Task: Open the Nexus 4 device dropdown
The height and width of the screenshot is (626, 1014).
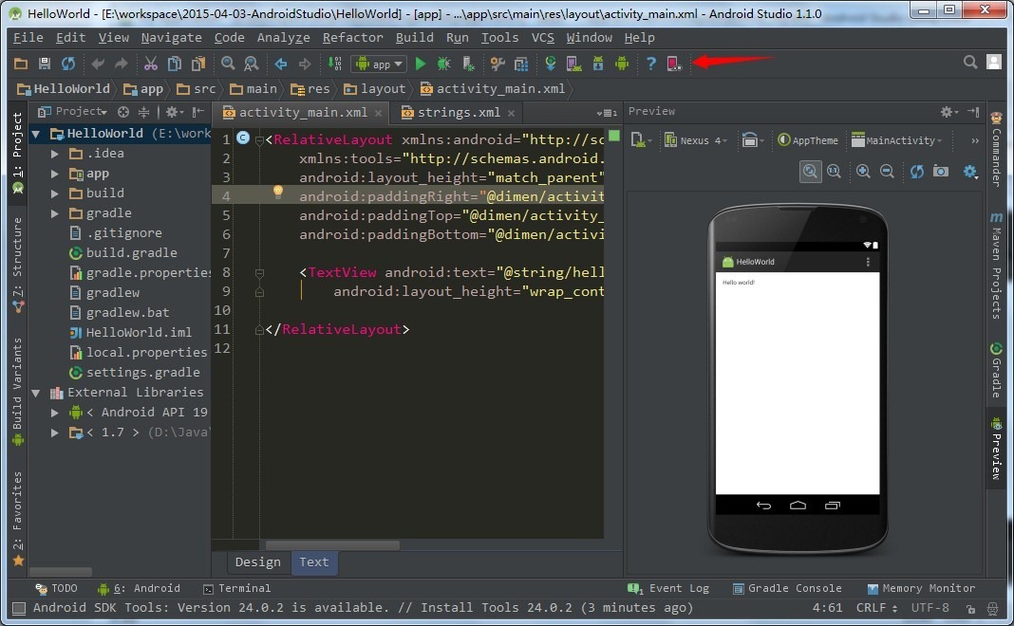Action: (696, 140)
